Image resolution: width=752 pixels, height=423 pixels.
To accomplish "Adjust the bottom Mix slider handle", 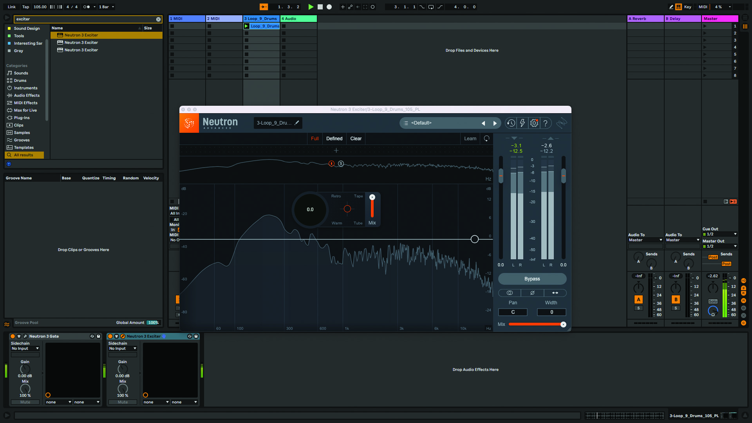I will pyautogui.click(x=563, y=324).
